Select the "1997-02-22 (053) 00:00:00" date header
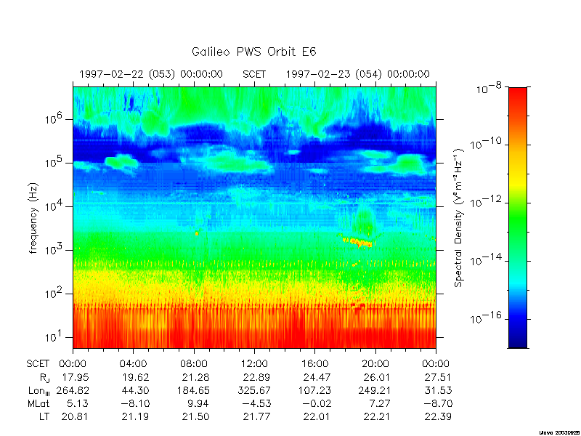Viewport: 581px width, 436px height. [151, 74]
